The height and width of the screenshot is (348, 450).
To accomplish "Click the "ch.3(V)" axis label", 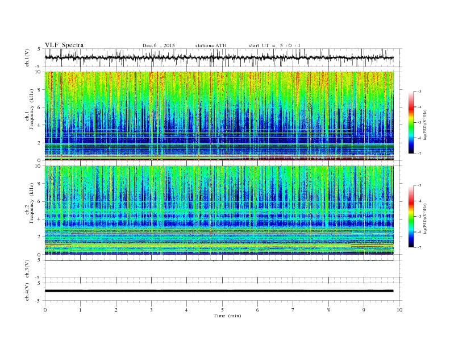I will pos(27,269).
